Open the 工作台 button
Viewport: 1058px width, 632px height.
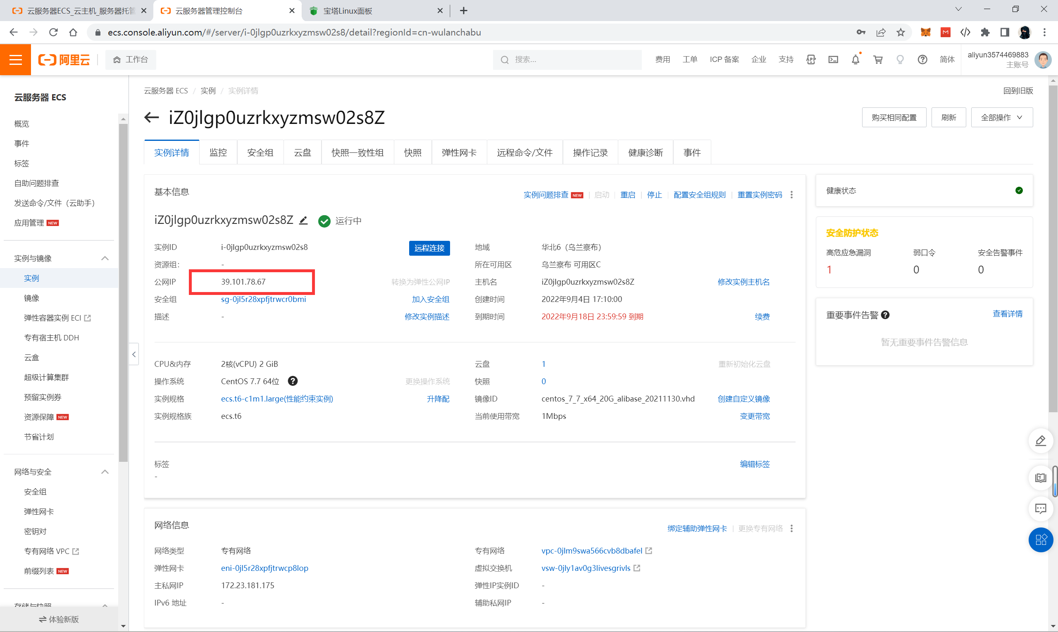point(131,59)
